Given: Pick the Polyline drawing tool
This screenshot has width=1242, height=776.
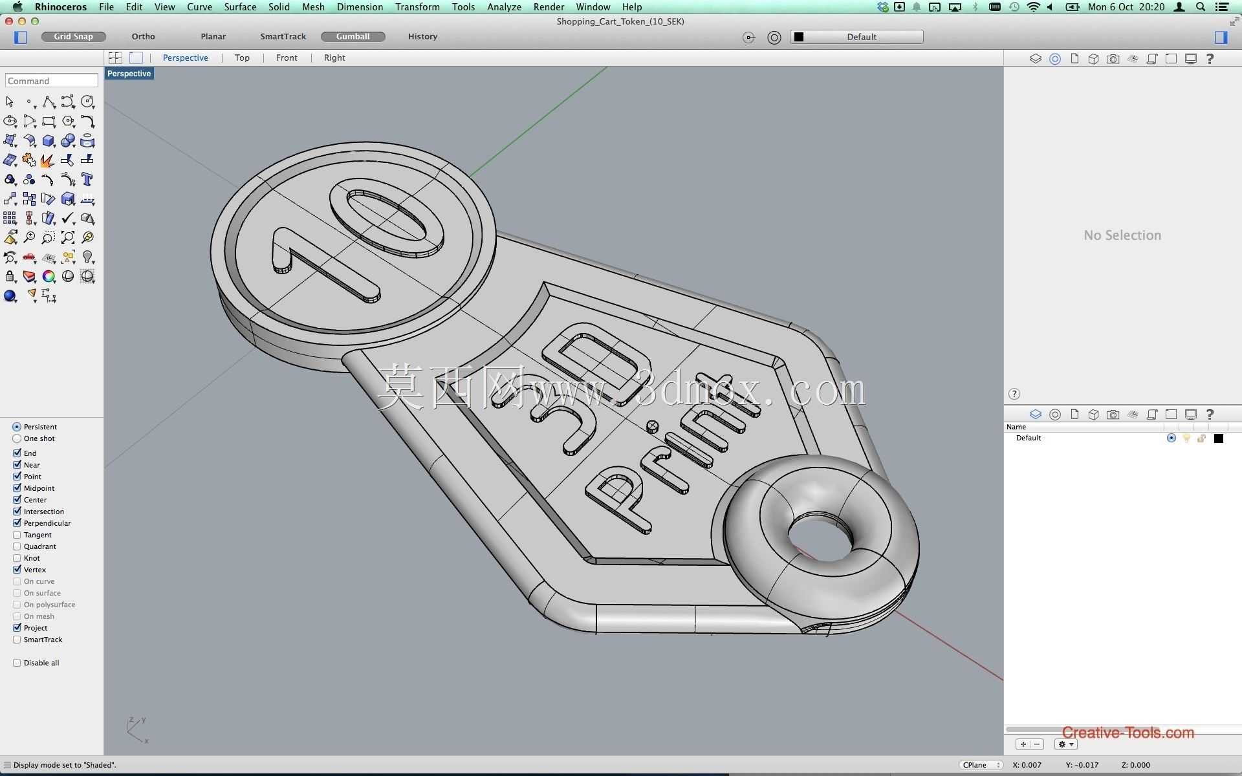Looking at the screenshot, I should click(49, 102).
